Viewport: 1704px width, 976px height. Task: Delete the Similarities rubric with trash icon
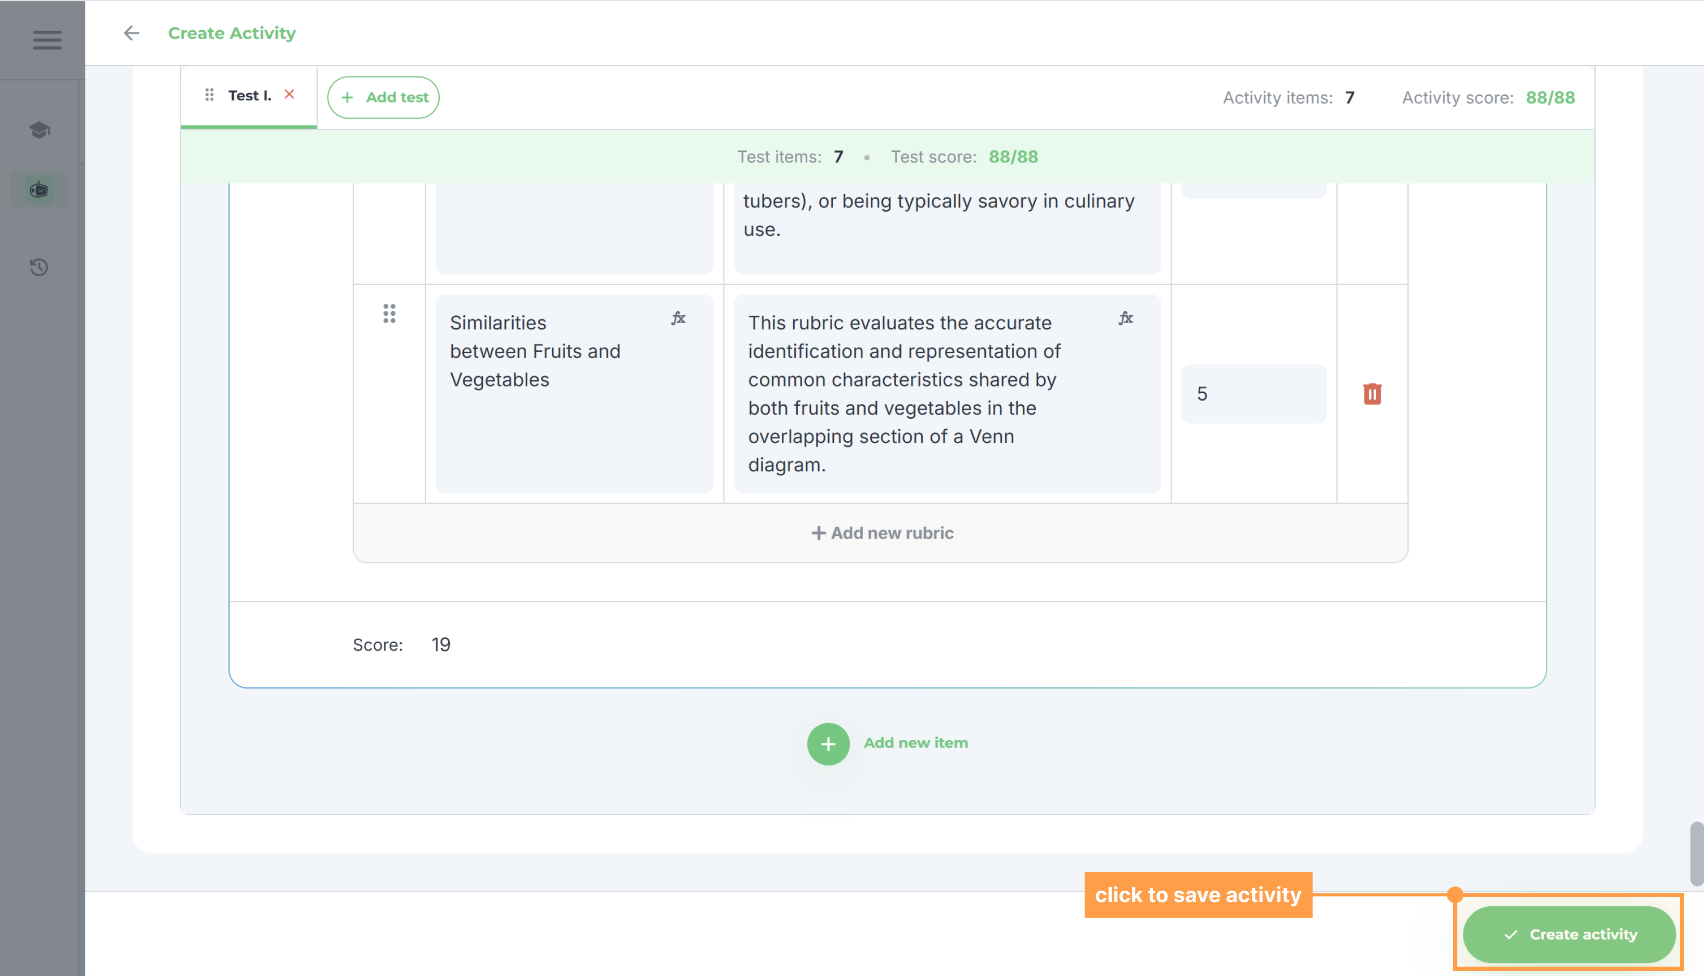point(1372,393)
